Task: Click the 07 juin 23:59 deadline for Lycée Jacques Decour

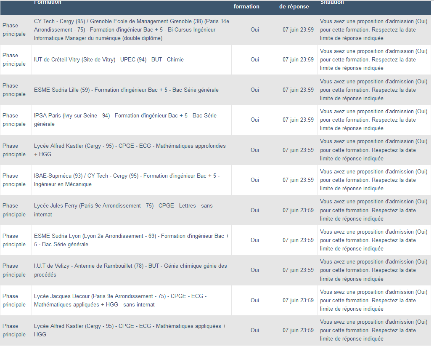Action: 298,300
